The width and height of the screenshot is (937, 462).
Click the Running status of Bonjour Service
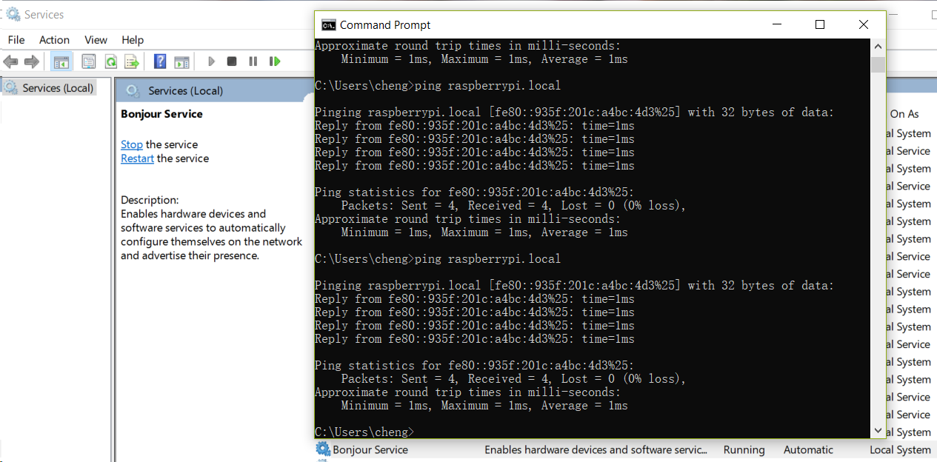(744, 449)
